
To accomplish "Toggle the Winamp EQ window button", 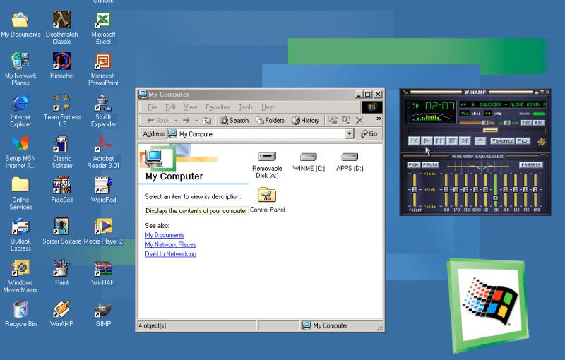I will click(526, 123).
